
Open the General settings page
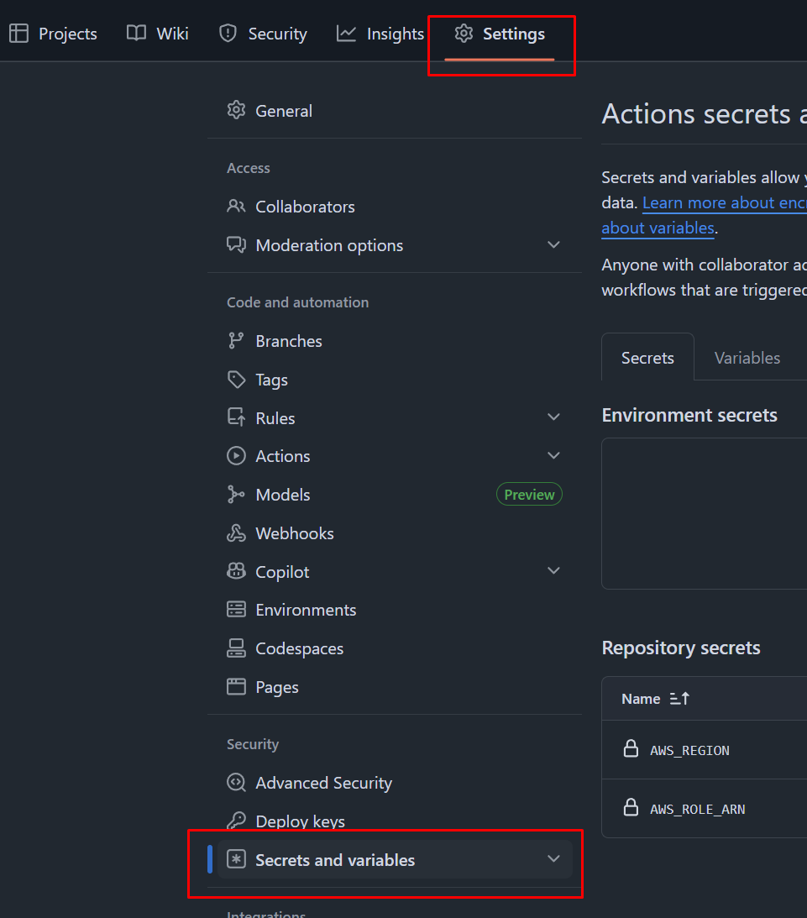pyautogui.click(x=283, y=111)
